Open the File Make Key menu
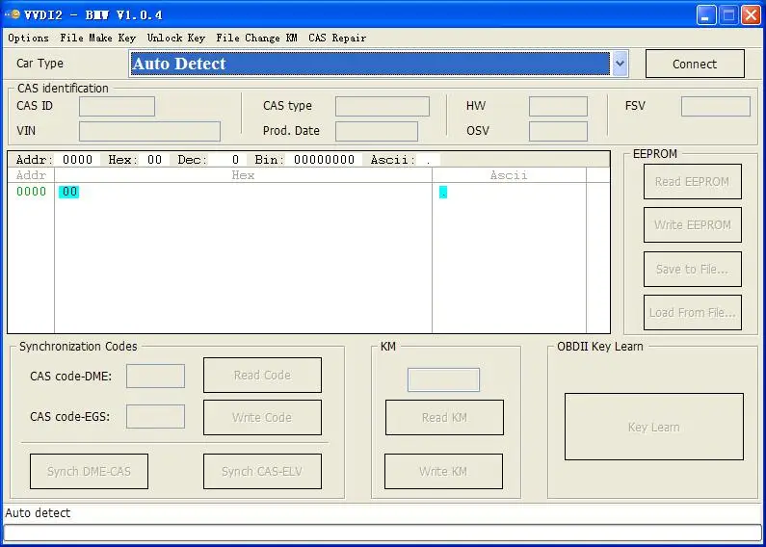 click(97, 39)
